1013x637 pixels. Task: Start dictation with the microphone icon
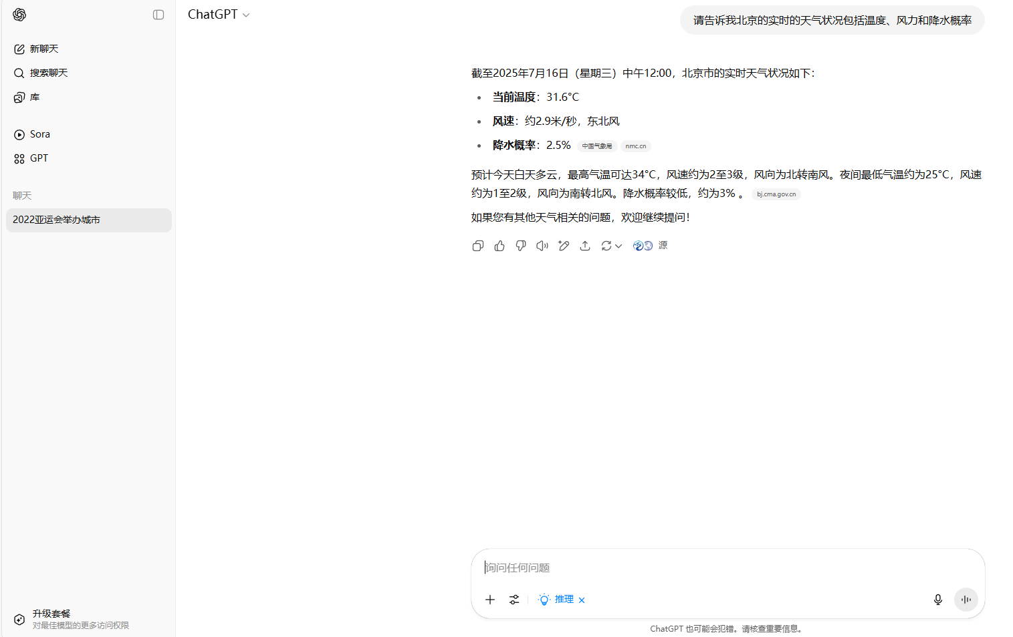click(x=938, y=600)
